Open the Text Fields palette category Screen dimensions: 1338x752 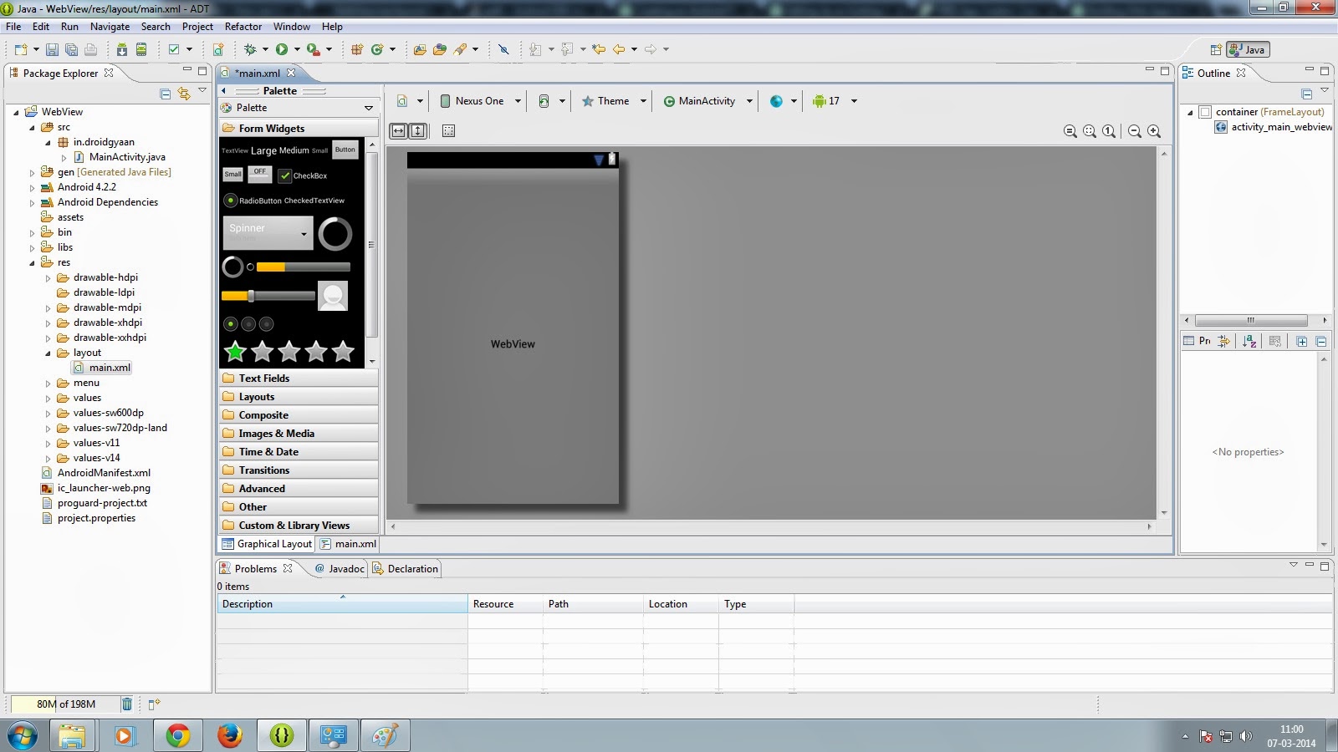[x=264, y=379]
